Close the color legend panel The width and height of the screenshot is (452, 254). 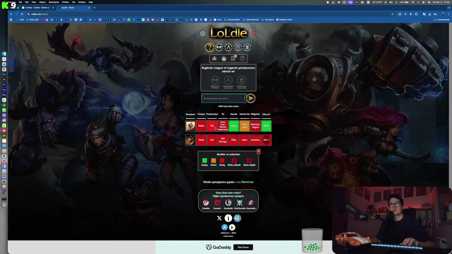258,151
